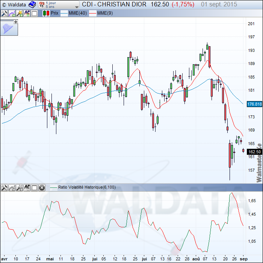Click the candlestick Prix legend icon

point(46,13)
